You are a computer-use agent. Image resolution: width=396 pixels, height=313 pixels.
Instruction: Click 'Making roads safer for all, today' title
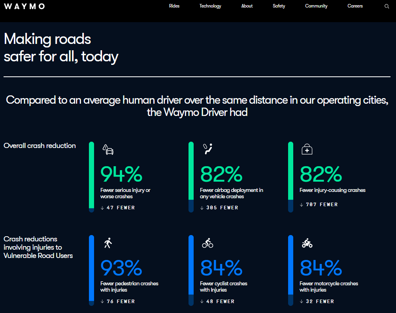(61, 48)
